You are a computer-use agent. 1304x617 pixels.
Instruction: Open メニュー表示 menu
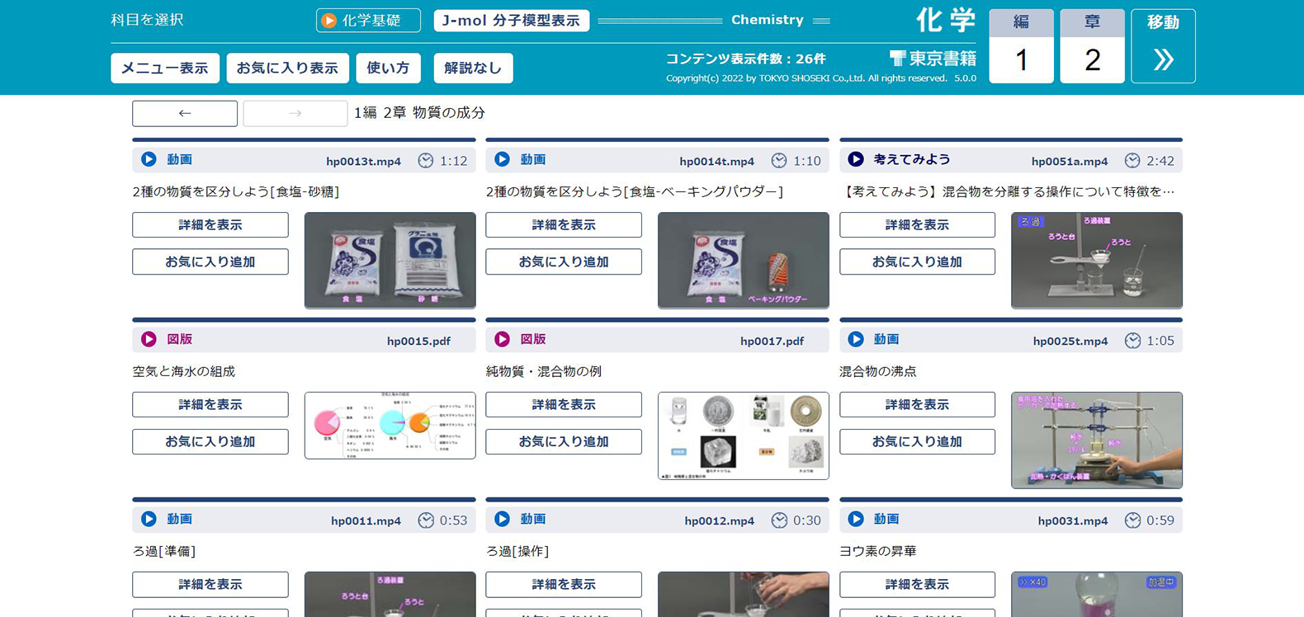point(165,68)
